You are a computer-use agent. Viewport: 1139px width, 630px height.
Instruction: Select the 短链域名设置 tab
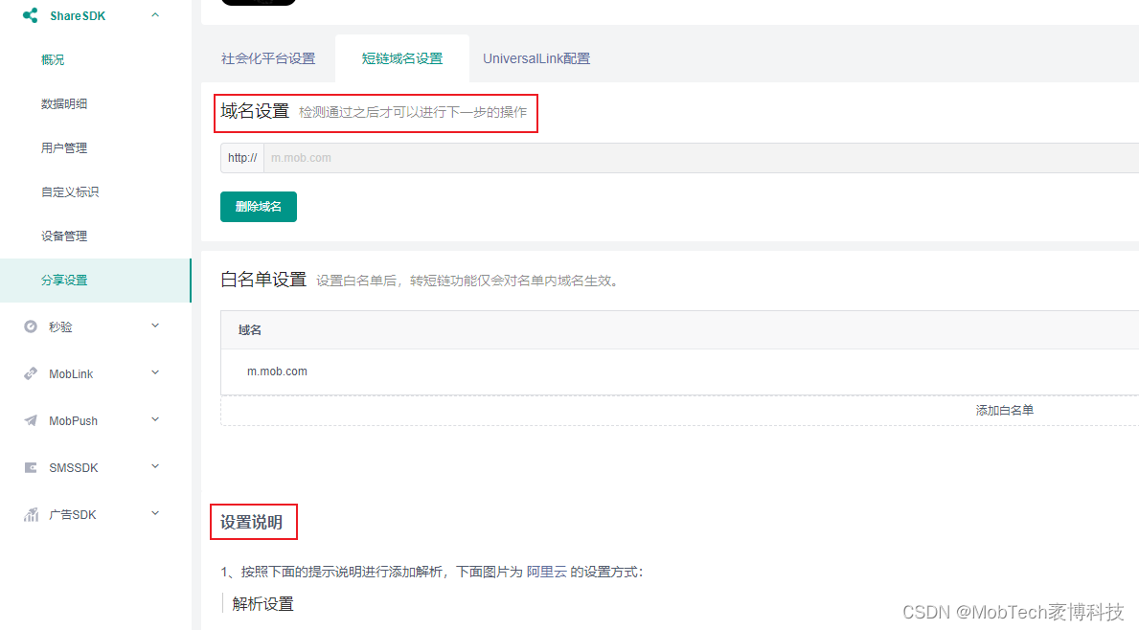401,57
